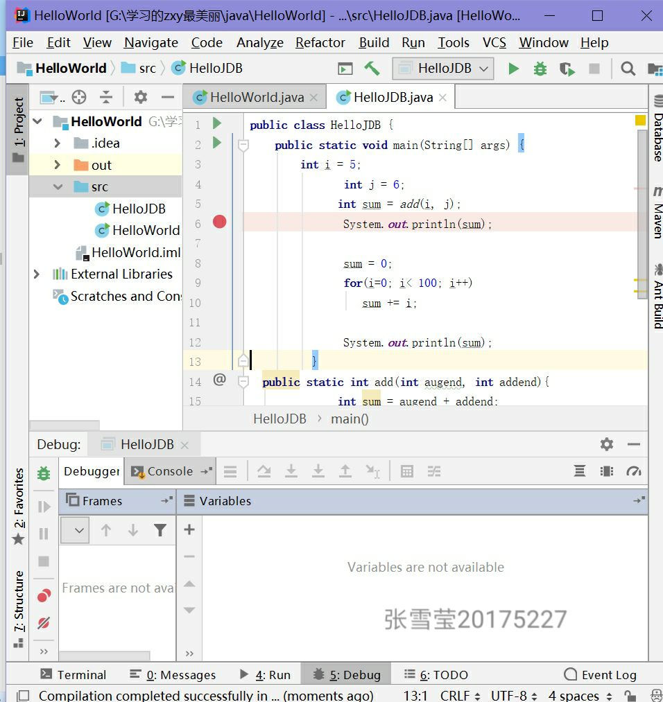Click locate-in-project target icon
663x702 pixels.
(x=79, y=97)
